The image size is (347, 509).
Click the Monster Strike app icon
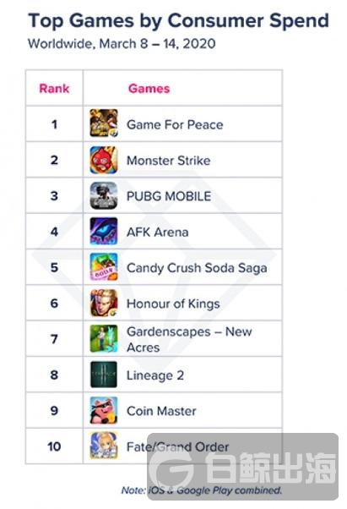104,160
